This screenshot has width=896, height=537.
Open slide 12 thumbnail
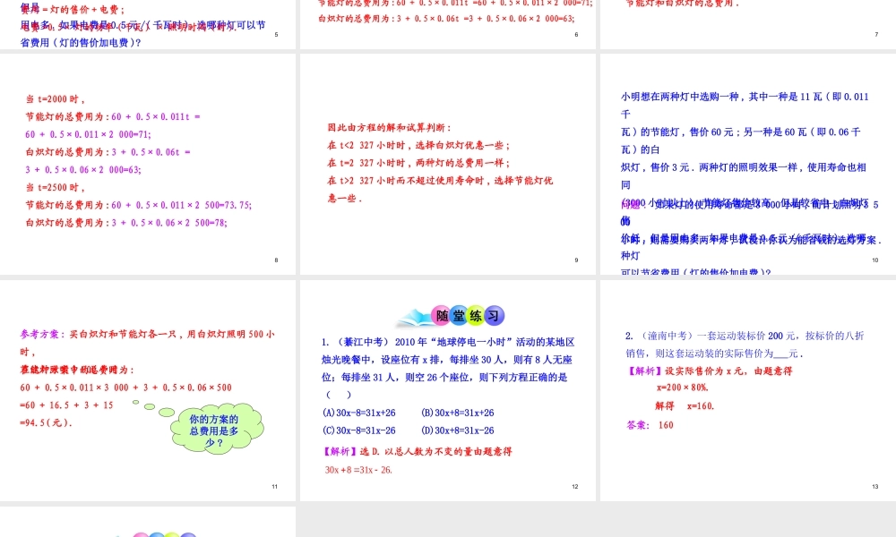(448, 389)
